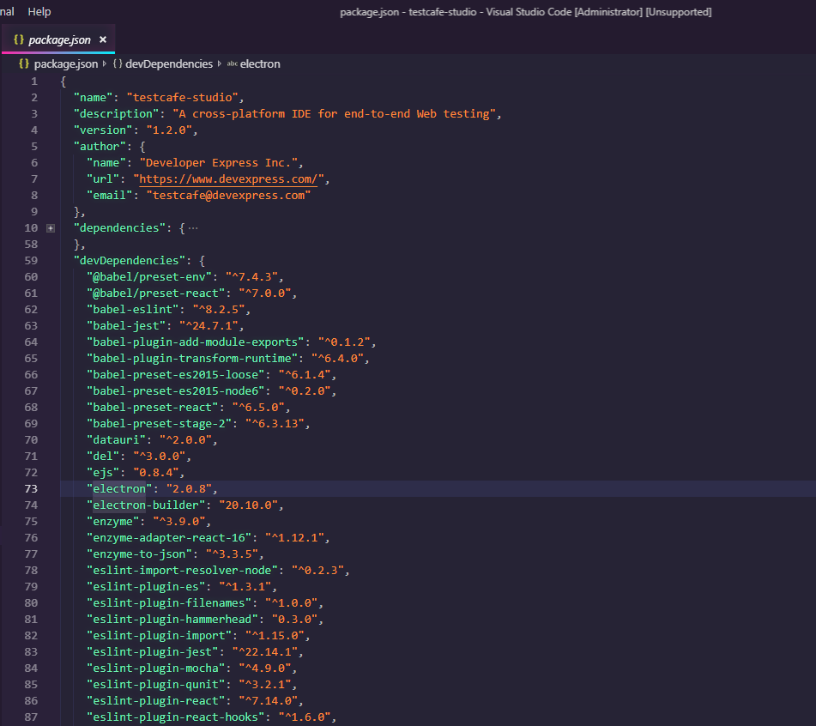Click the "@babel/preset-env" key

coord(148,277)
